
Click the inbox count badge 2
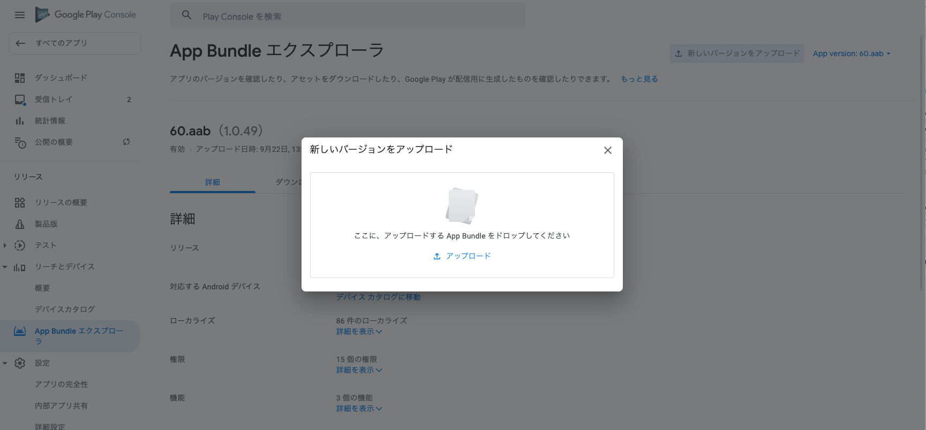point(129,99)
